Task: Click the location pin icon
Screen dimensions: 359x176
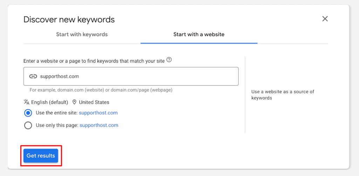Action: [74, 102]
